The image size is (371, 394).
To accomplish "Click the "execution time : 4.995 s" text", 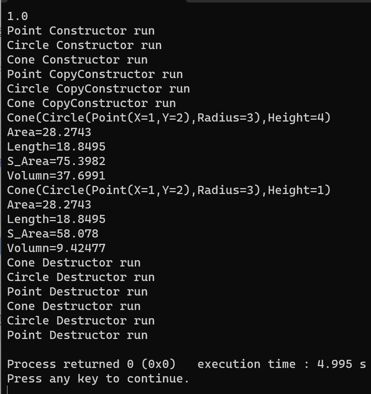I will coord(282,364).
